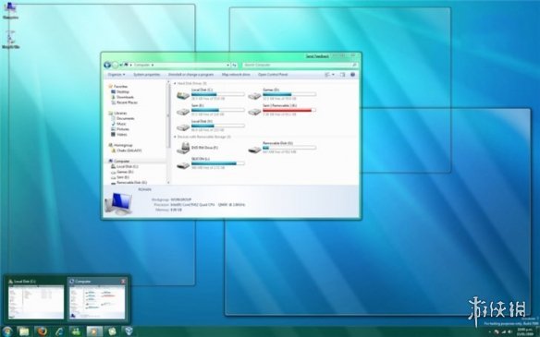Select Downloads in the Favorites list
This screenshot has height=337, width=540.
pyautogui.click(x=122, y=97)
